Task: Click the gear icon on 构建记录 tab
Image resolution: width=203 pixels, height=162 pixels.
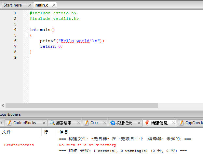Action: tap(113, 123)
